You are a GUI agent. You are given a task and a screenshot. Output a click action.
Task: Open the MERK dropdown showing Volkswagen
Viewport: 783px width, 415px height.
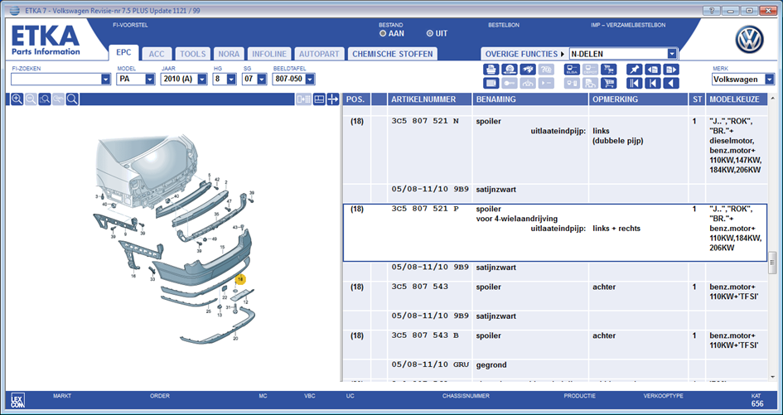[x=770, y=79]
